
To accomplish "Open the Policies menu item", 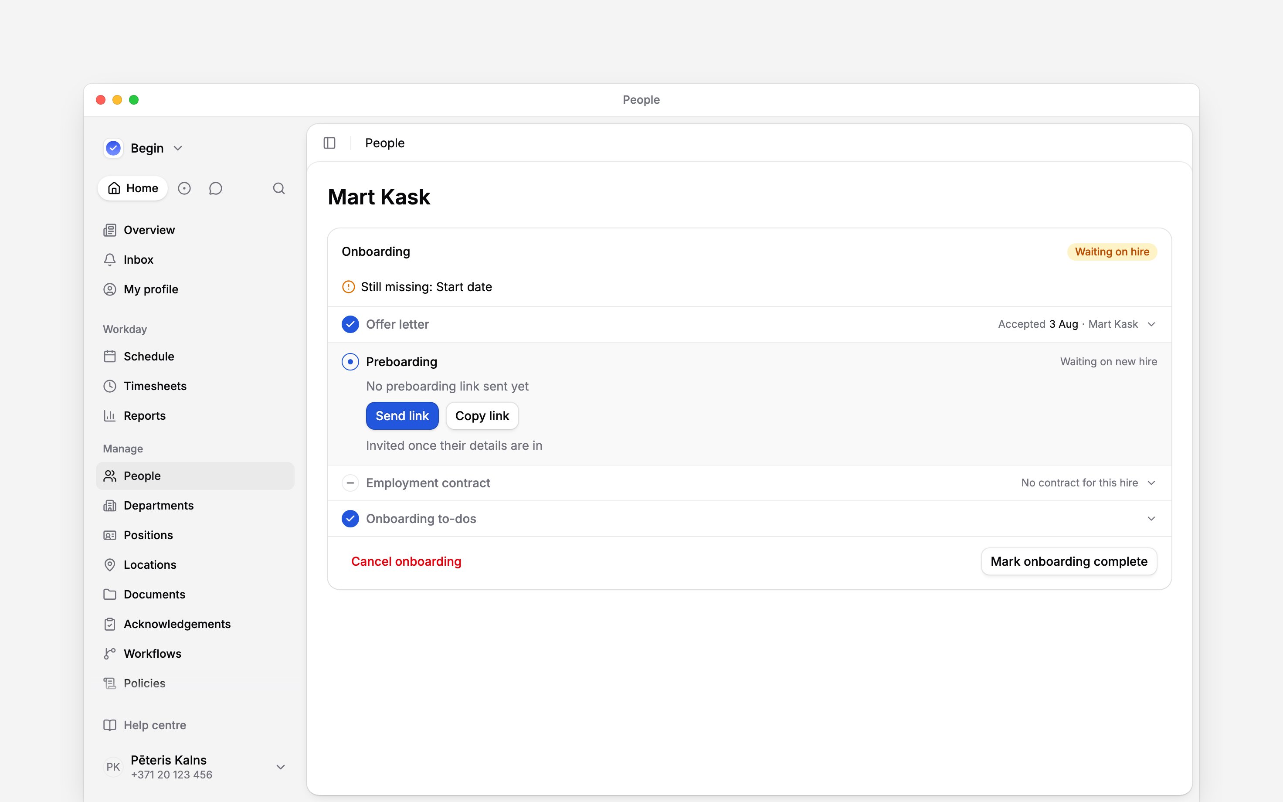I will (195, 683).
